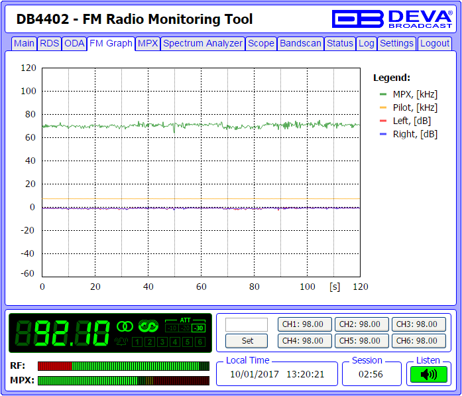This screenshot has height=396, width=462.
Task: Click alarm indicator box number 5
Action: 188,342
